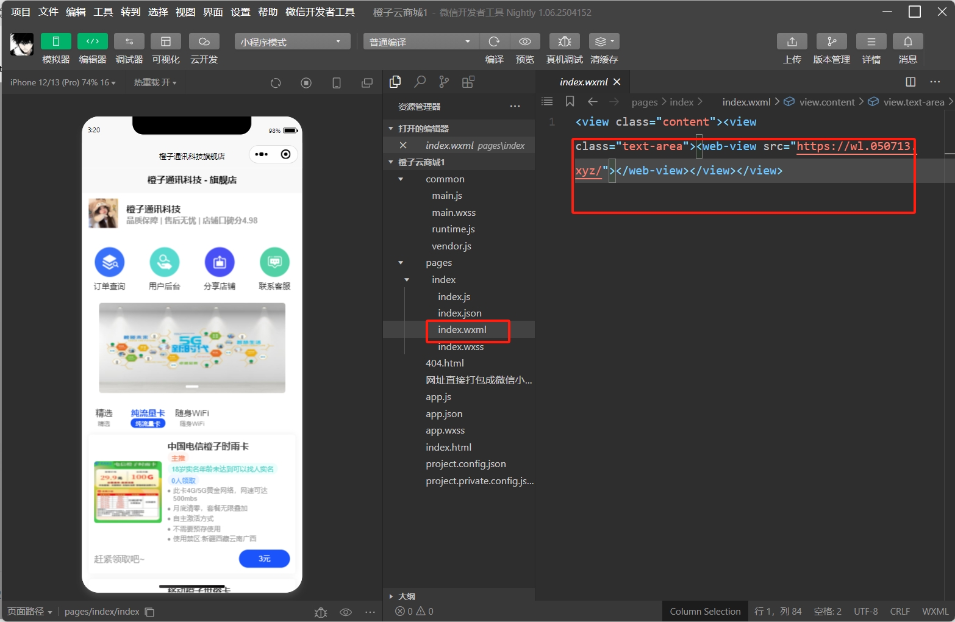Viewport: 955px width, 622px height.
Task: Click the navigate back arrow
Action: (x=593, y=102)
